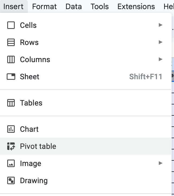Click the Columns icon in Insert menu
Image resolution: width=174 pixels, height=196 pixels.
click(11, 60)
